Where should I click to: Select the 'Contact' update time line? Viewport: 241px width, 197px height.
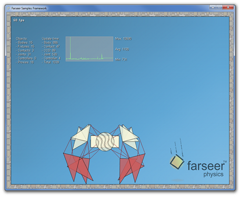coord(51,46)
